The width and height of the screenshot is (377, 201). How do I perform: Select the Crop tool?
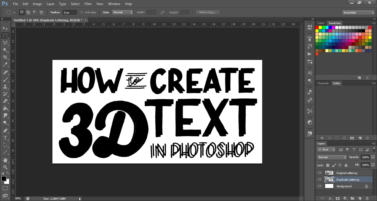(x=5, y=57)
